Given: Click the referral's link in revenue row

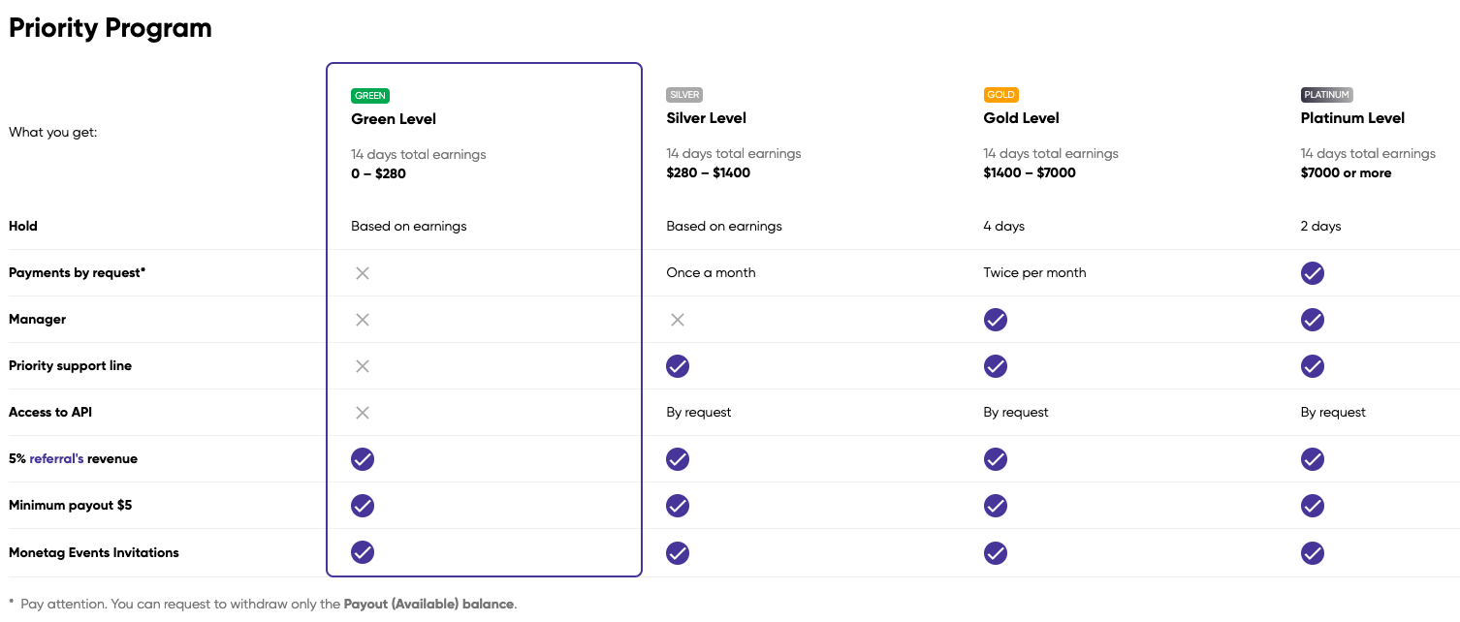Looking at the screenshot, I should 56,459.
